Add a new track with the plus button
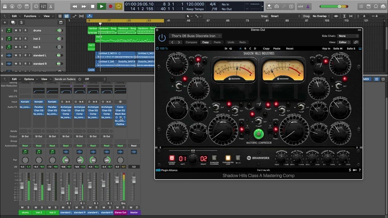This screenshot has height=218, width=388. pyautogui.click(x=5, y=22)
